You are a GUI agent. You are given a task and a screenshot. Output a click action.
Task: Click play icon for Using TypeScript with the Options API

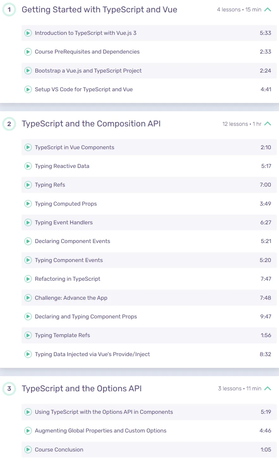[x=28, y=412]
